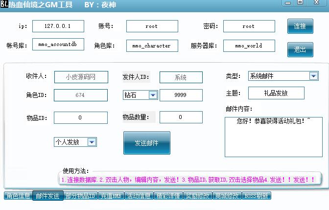Viewport: 329px width, 210px height.
Task: Minimize the GM tool window
Action: pos(287,2)
